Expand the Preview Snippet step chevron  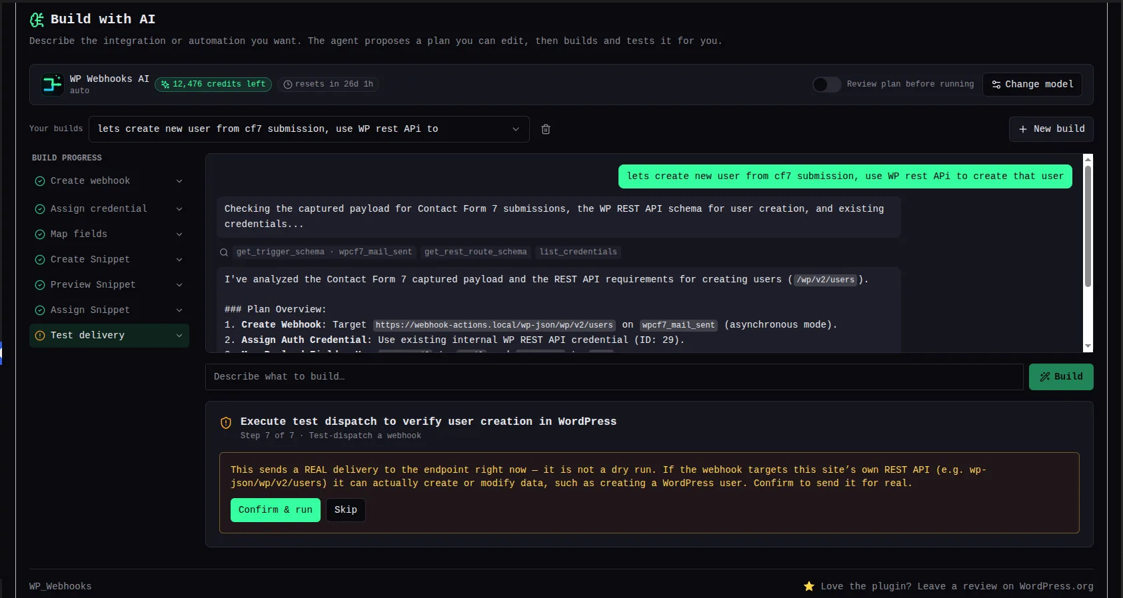[179, 285]
